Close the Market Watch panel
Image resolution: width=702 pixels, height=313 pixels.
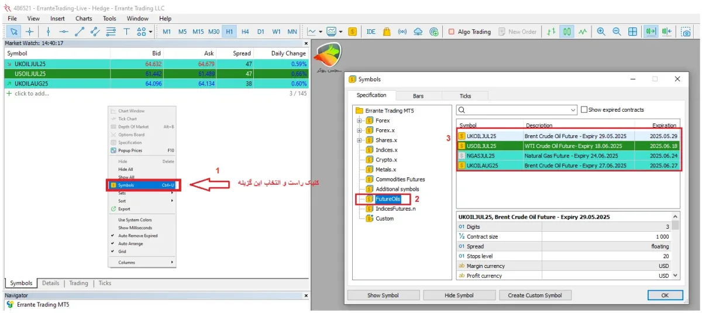point(306,43)
